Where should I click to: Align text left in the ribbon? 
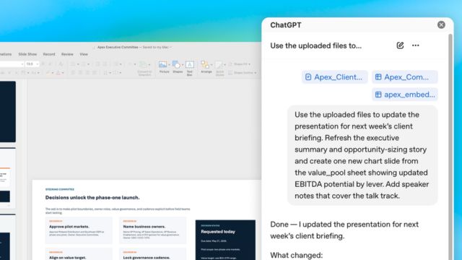[x=73, y=72]
